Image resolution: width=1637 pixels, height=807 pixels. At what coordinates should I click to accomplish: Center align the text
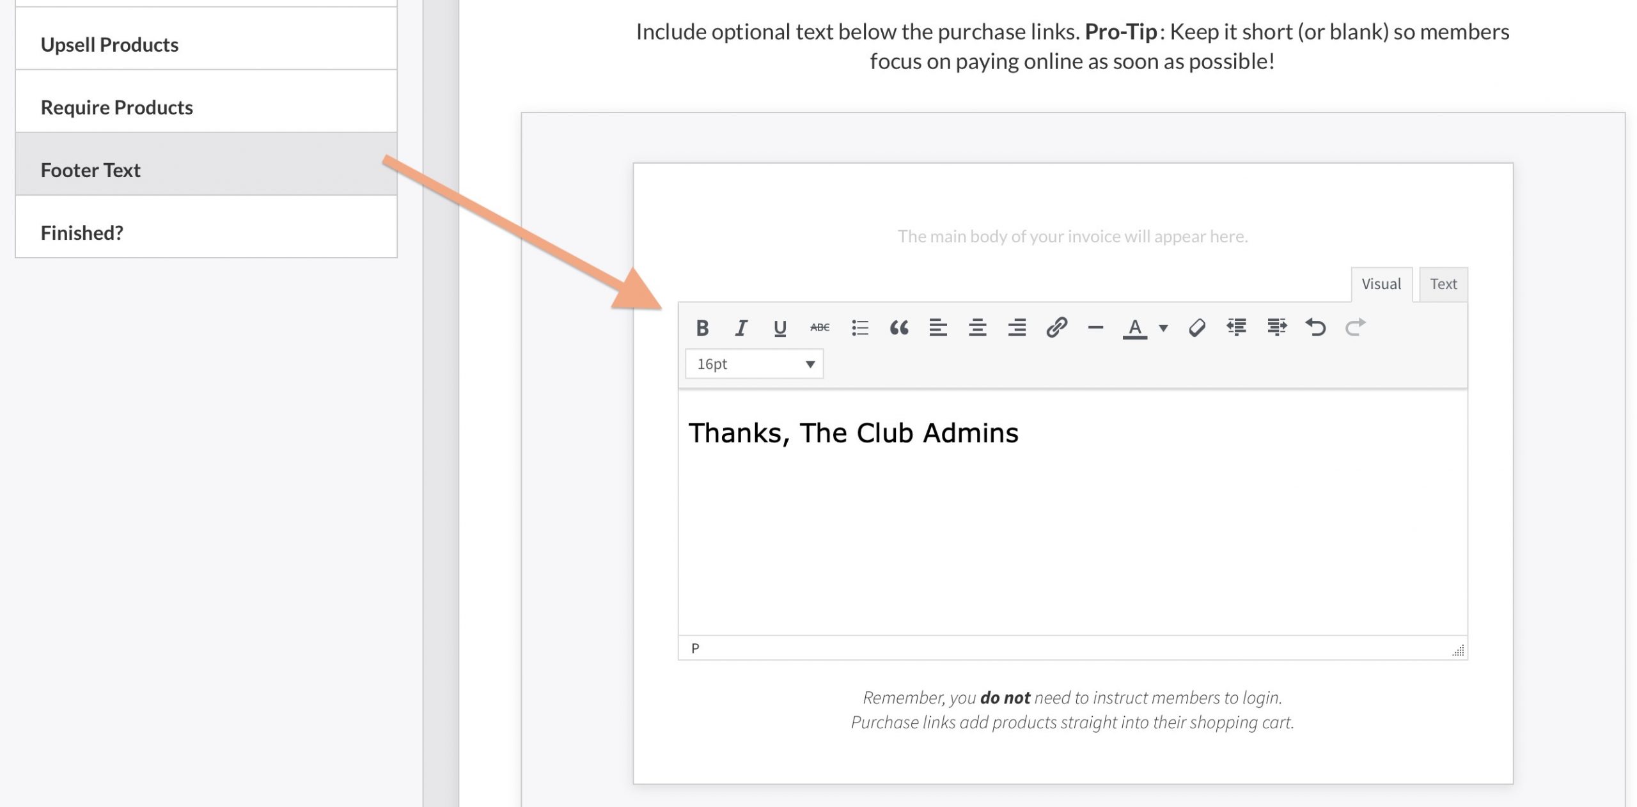(977, 328)
